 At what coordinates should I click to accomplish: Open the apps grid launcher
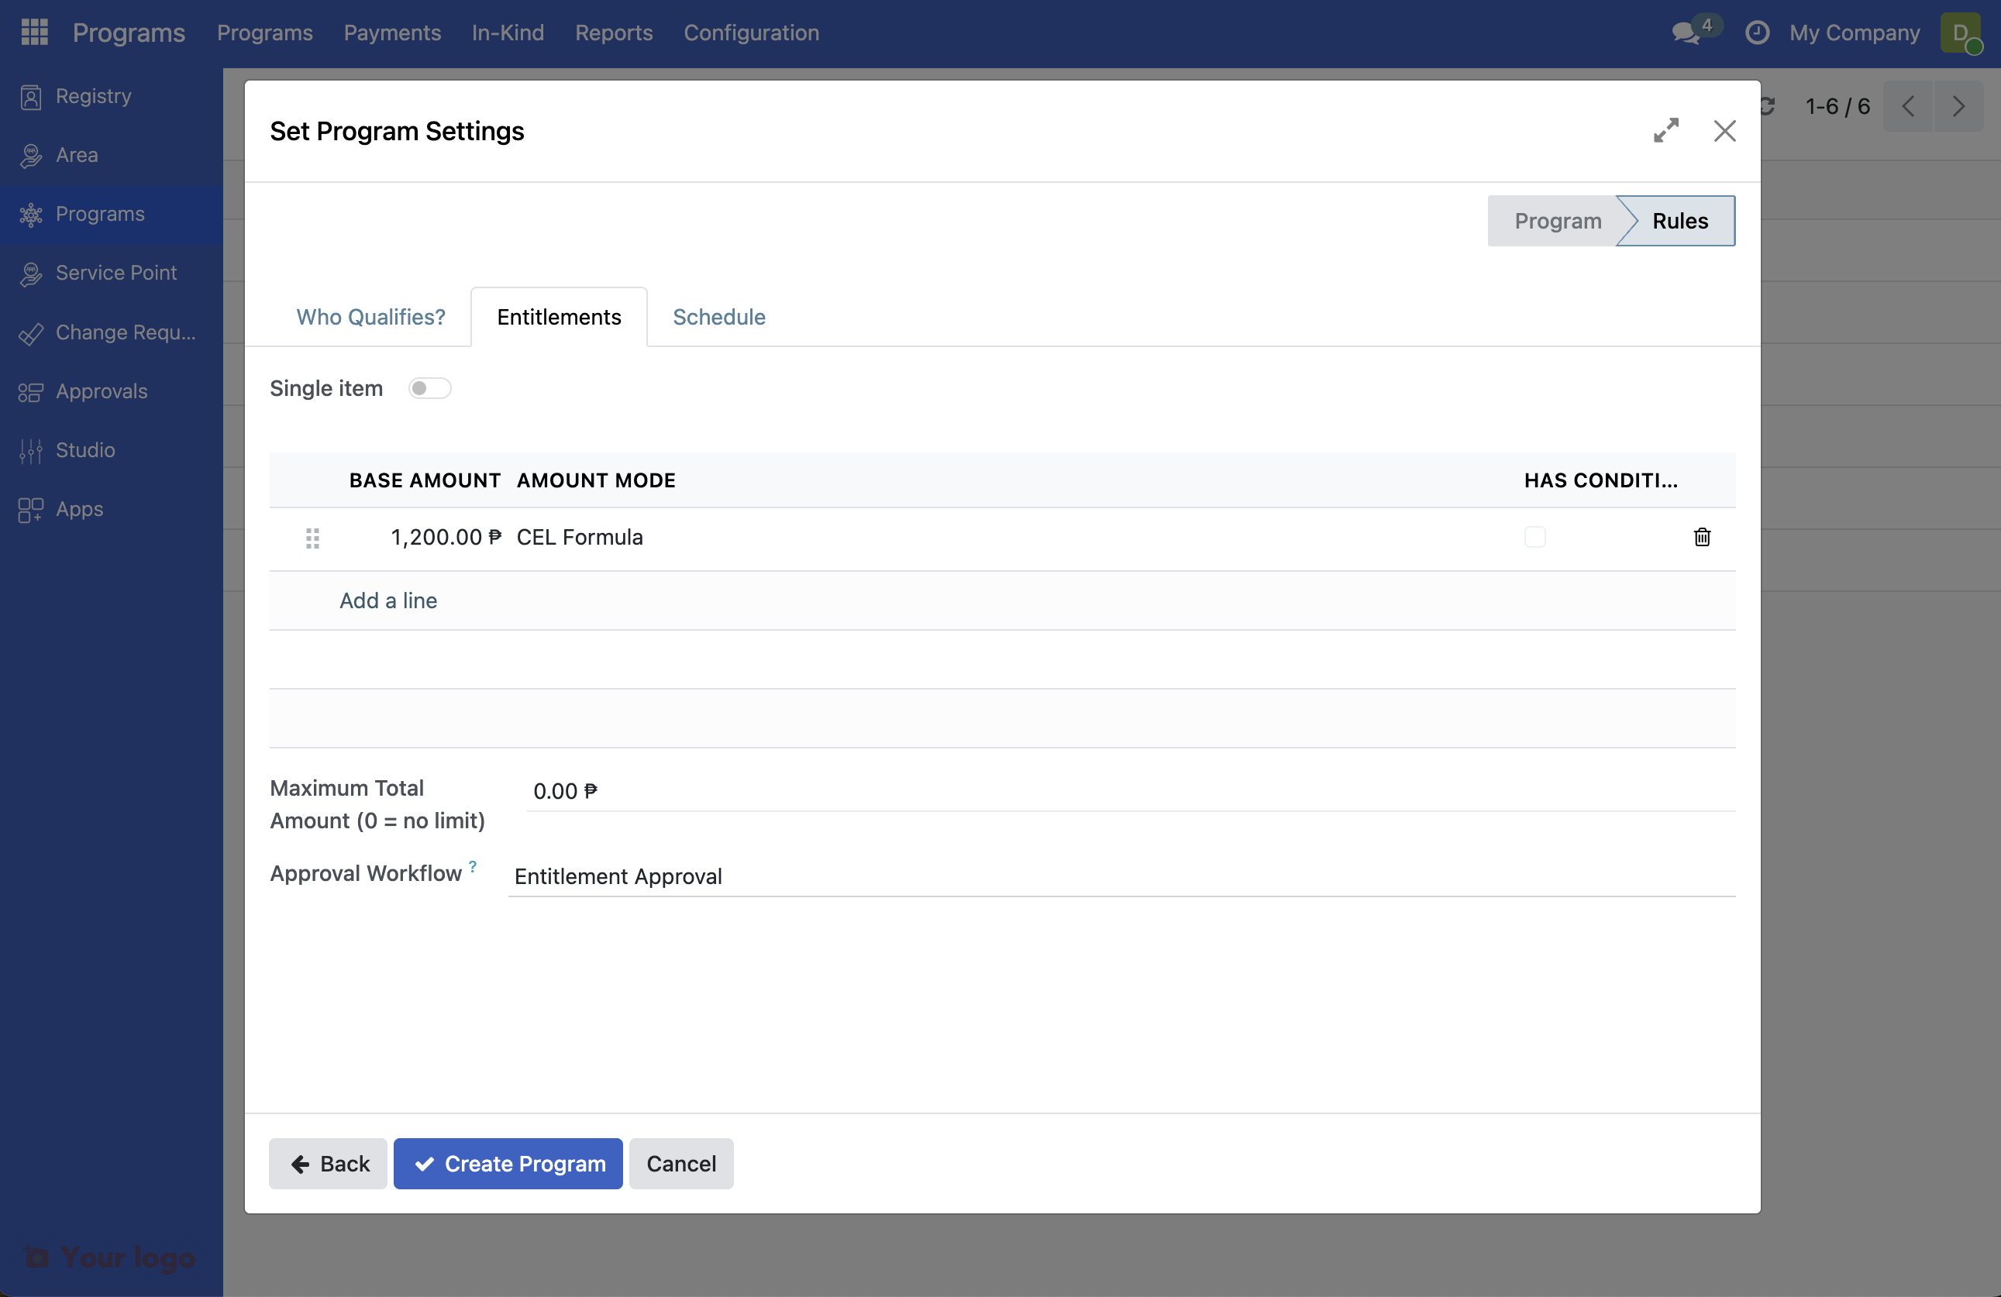pyautogui.click(x=33, y=32)
